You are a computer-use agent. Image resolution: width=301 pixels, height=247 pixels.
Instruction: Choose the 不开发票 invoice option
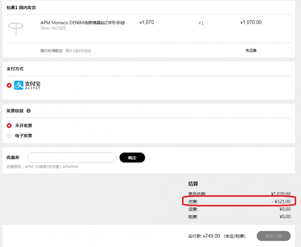click(9, 125)
